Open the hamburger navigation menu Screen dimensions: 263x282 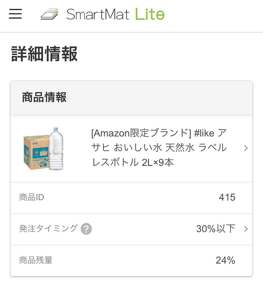(x=15, y=14)
